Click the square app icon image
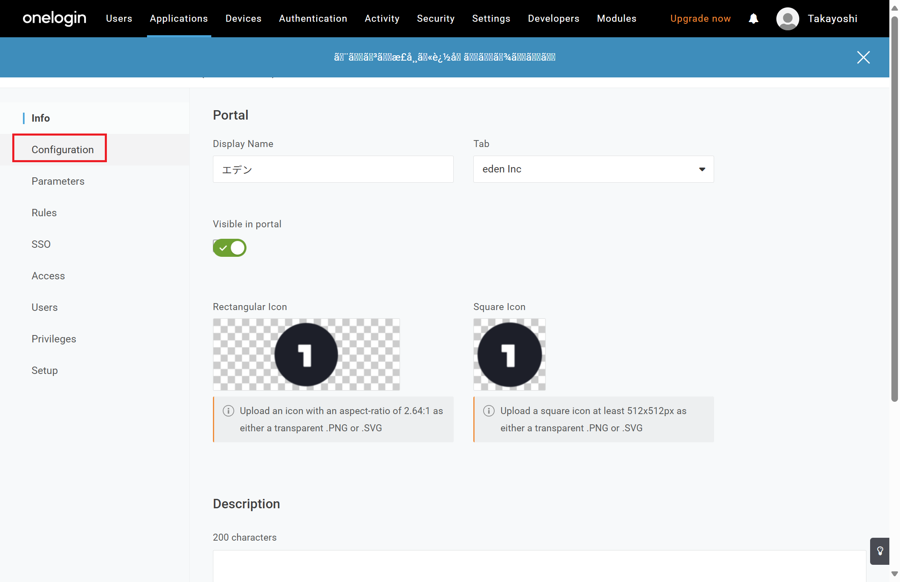Image resolution: width=900 pixels, height=582 pixels. pos(509,354)
